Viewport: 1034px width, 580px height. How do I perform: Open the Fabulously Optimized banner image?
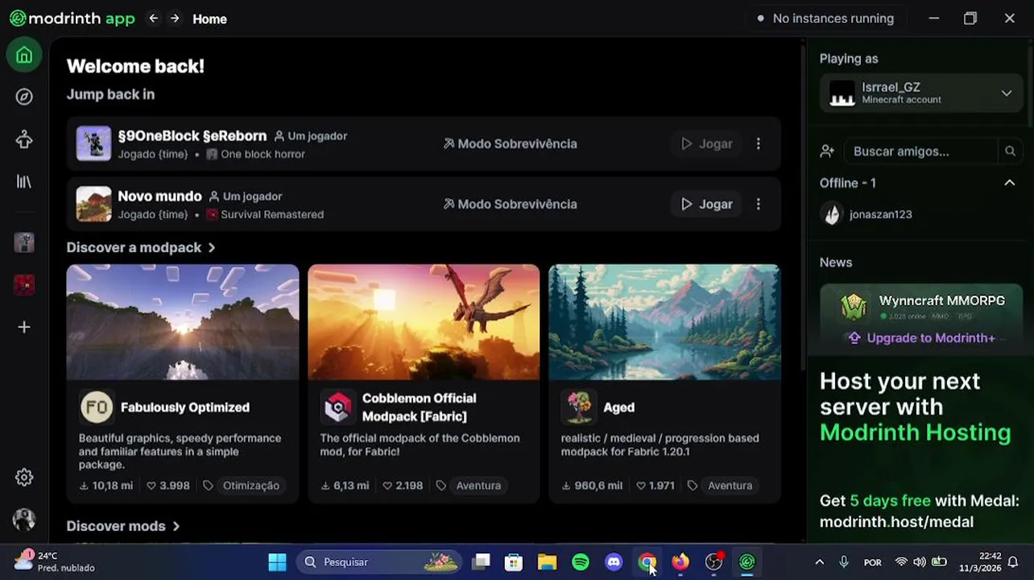[x=183, y=322]
